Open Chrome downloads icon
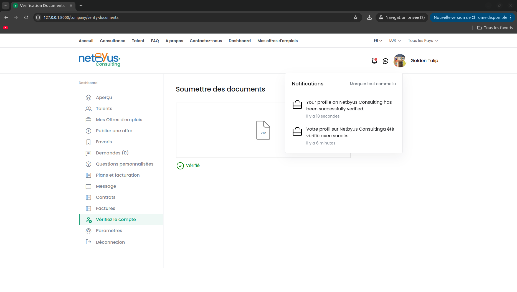 pos(369,17)
